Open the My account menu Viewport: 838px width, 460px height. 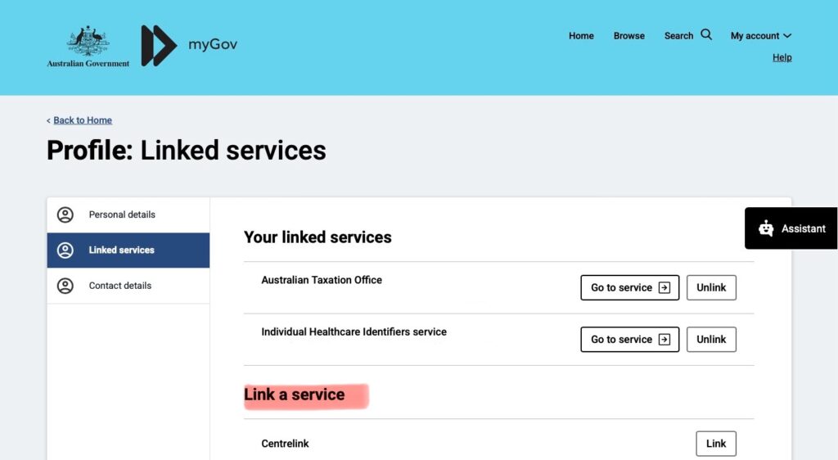pos(761,36)
